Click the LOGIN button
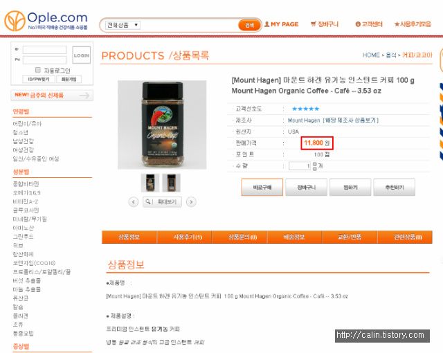The height and width of the screenshot is (353, 443). click(x=82, y=55)
